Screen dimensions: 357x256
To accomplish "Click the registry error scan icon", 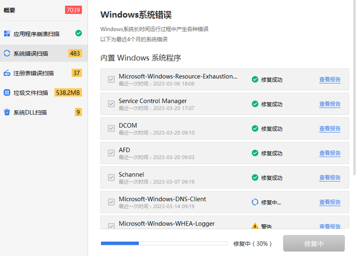I will 7,73.
